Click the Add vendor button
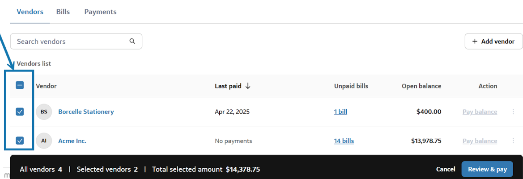This screenshot has height=179, width=523. [x=493, y=42]
